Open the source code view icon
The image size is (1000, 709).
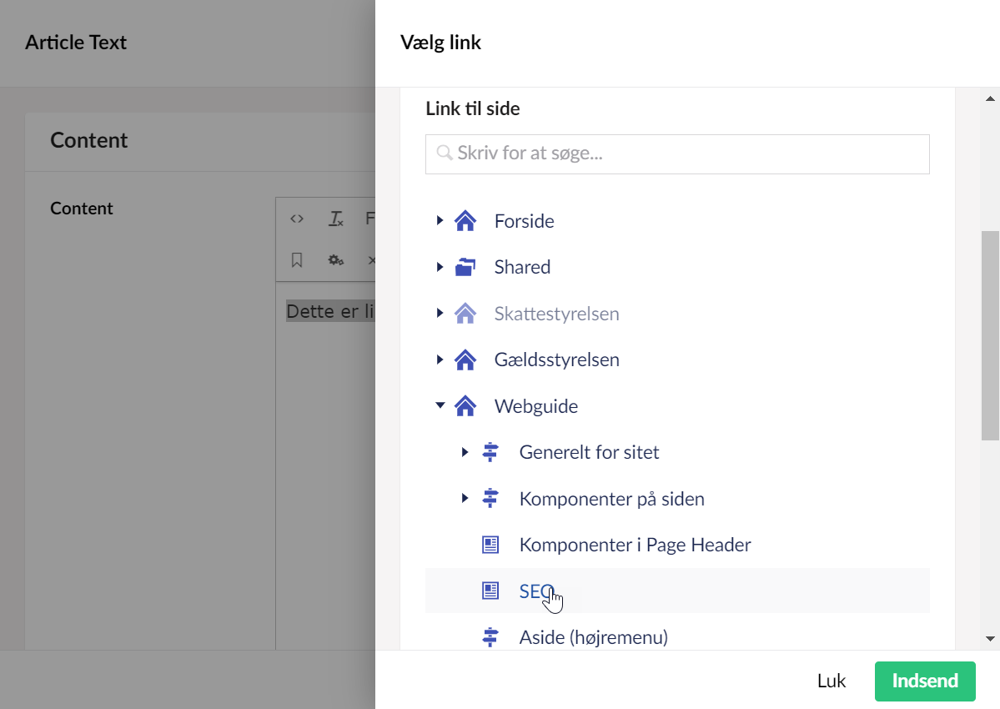pyautogui.click(x=297, y=219)
